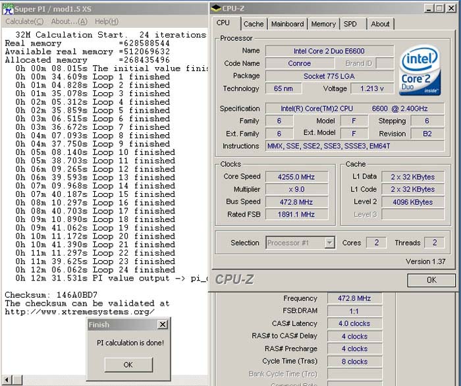Click the RAS# Precharge value '4 clocks'

pyautogui.click(x=354, y=348)
